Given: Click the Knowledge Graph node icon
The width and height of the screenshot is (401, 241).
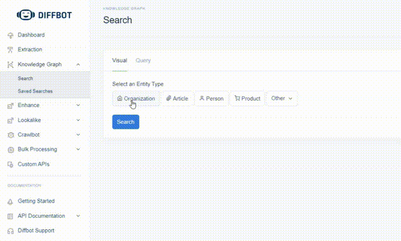Looking at the screenshot, I should tap(10, 64).
